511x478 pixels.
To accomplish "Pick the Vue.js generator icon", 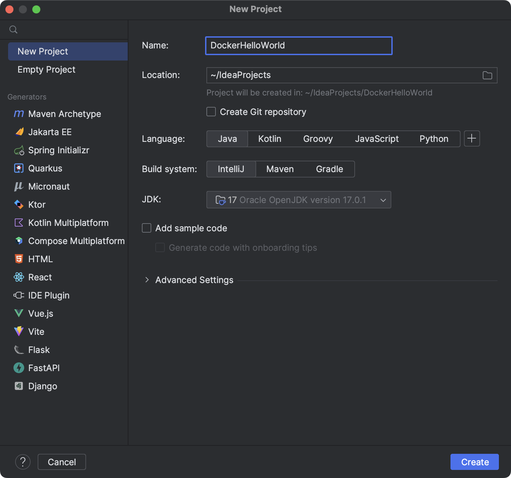I will (x=19, y=314).
